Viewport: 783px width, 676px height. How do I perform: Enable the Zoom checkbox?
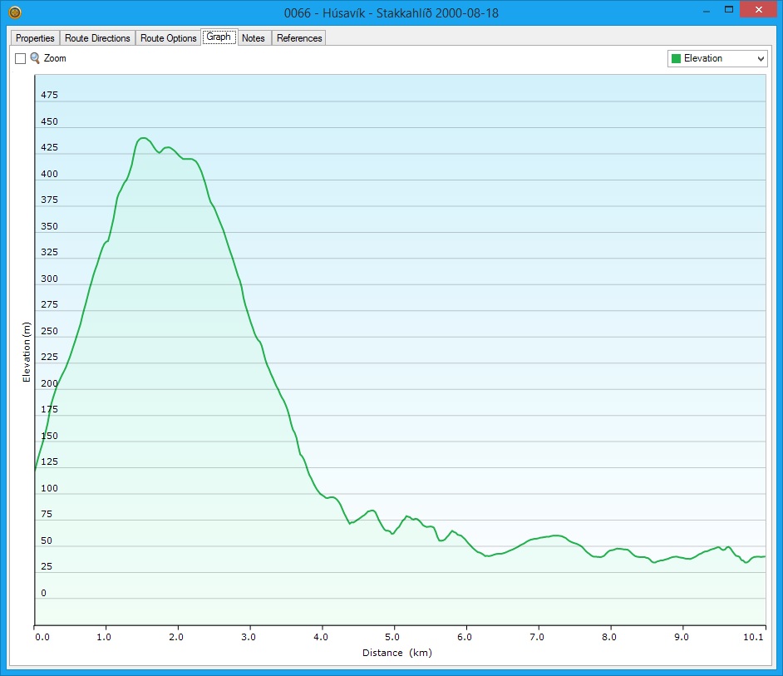(21, 58)
